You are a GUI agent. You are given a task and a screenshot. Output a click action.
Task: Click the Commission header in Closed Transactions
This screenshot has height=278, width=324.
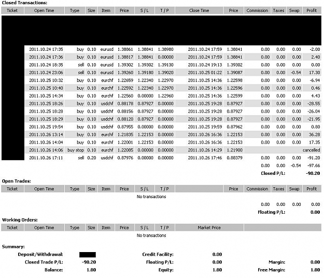[257, 10]
